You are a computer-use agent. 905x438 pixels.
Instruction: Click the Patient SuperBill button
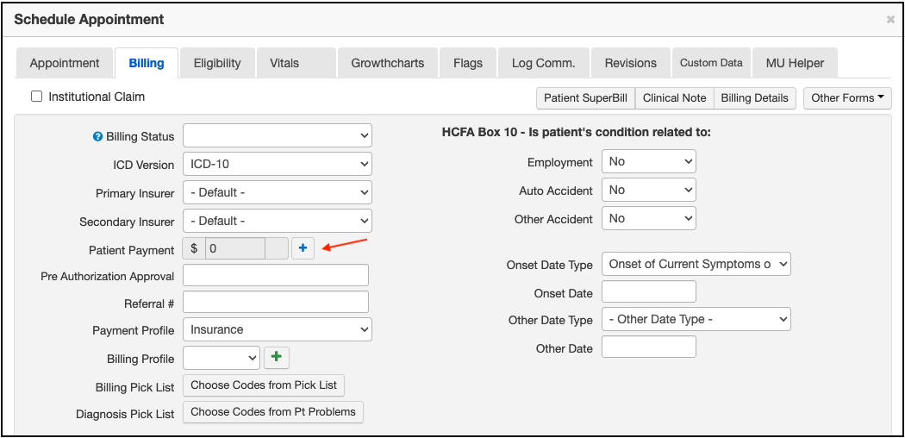(585, 98)
